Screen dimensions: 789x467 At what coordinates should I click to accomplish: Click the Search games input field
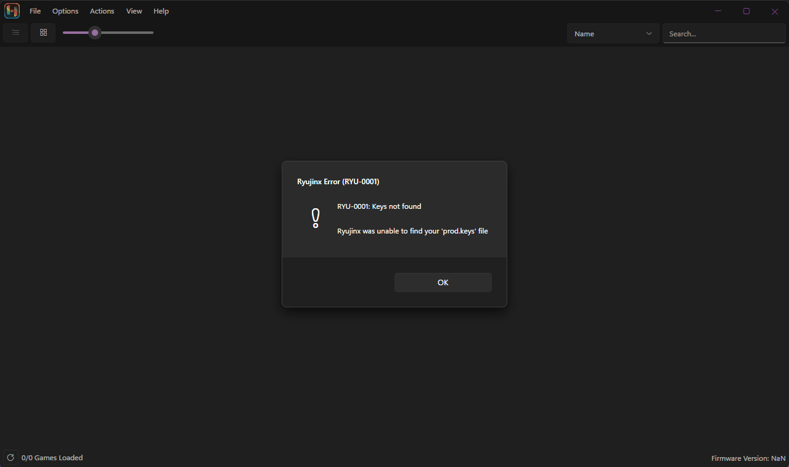click(x=724, y=33)
